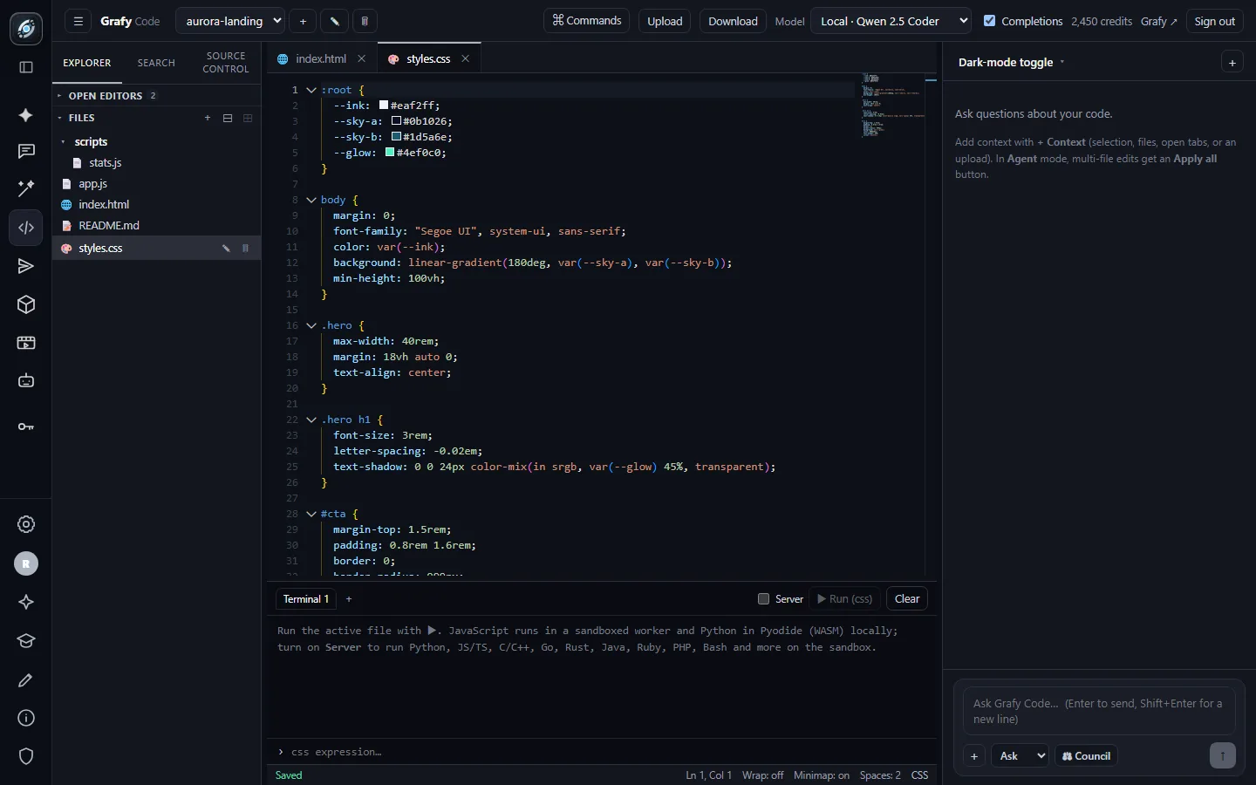
Task: Open the magic wand icon in sidebar
Action: tap(26, 188)
